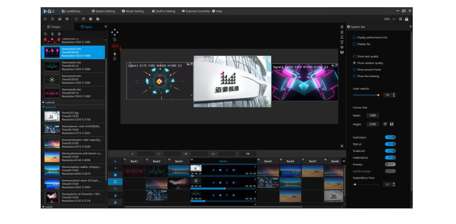This screenshot has width=456, height=224.
Task: Click the Layer opacity slider handle
Action: coord(378,95)
